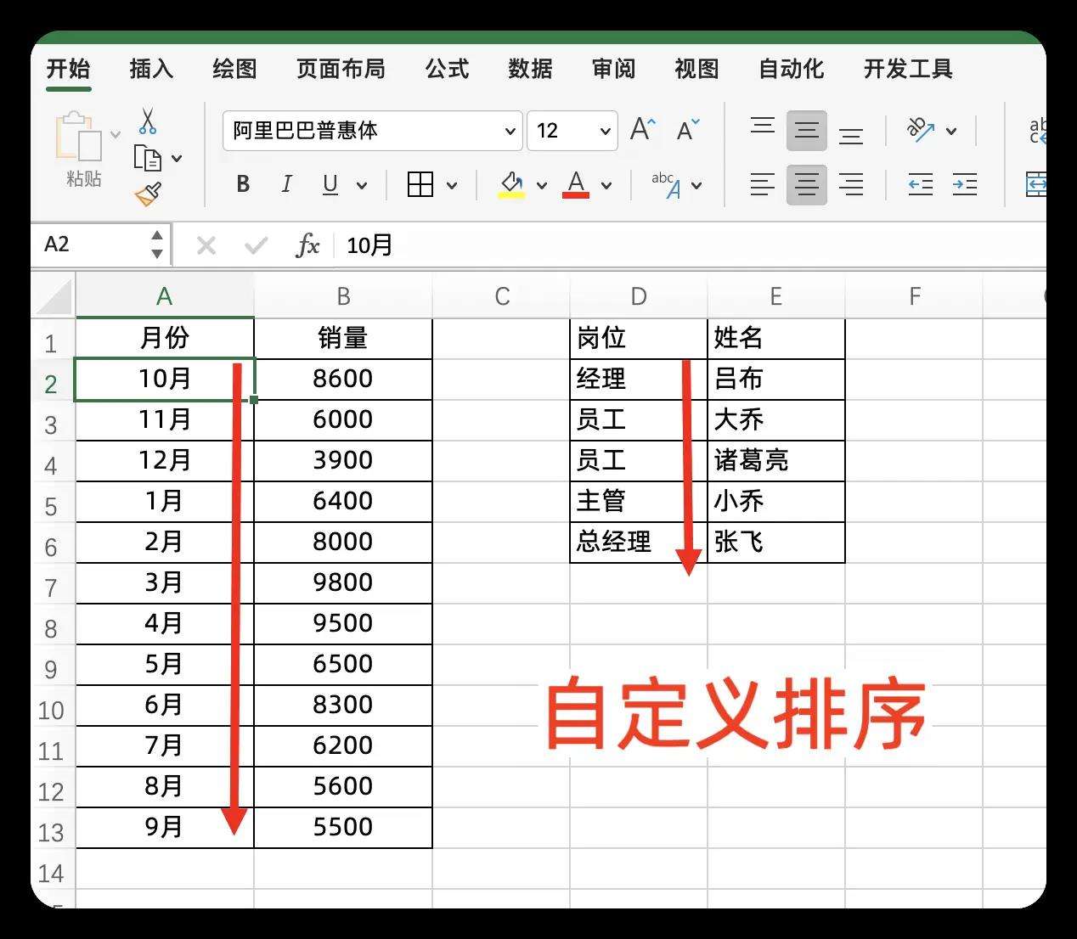This screenshot has width=1077, height=939.
Task: Select the increase indent icon
Action: click(x=966, y=184)
